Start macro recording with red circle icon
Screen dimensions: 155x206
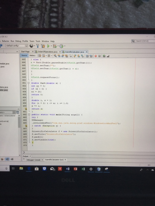tap(96, 56)
